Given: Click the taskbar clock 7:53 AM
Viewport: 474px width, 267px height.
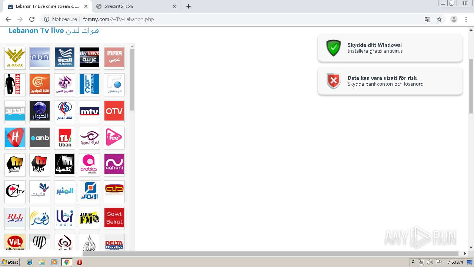Looking at the screenshot, I should pyautogui.click(x=455, y=262).
